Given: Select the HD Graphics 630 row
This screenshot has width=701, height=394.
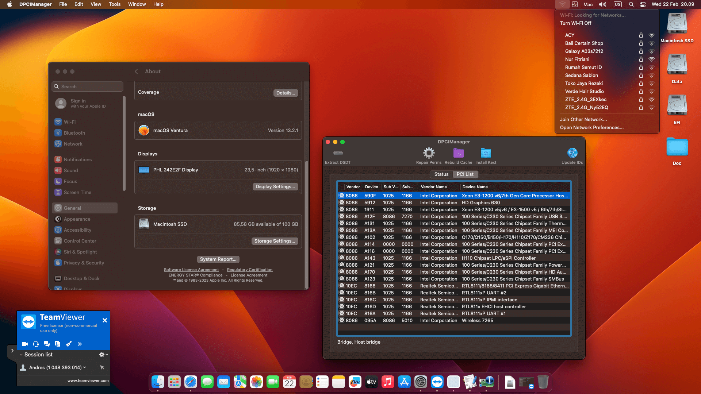Looking at the screenshot, I should tap(454, 203).
